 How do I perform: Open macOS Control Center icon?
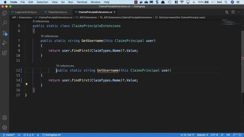pos(238,2)
